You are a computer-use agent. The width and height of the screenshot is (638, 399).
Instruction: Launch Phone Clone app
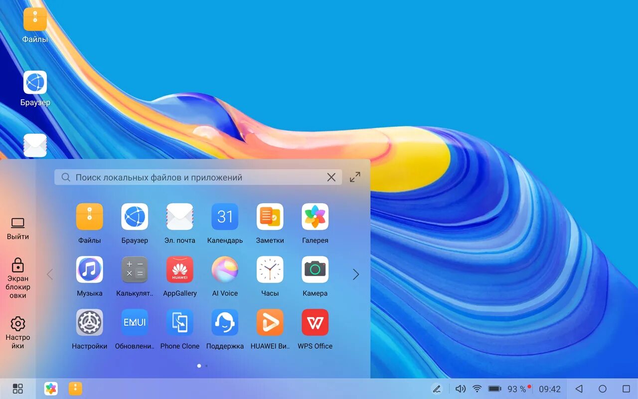coord(179,322)
